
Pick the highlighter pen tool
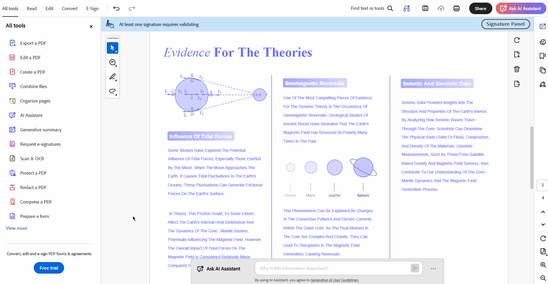coord(113,77)
